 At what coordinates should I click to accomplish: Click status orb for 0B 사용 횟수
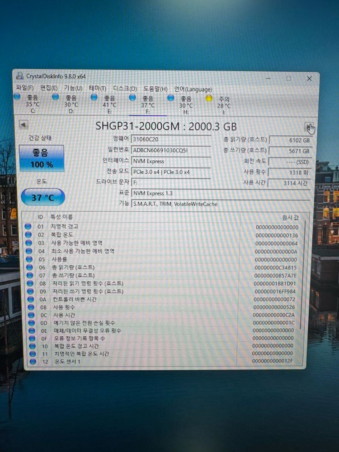pyautogui.click(x=31, y=308)
